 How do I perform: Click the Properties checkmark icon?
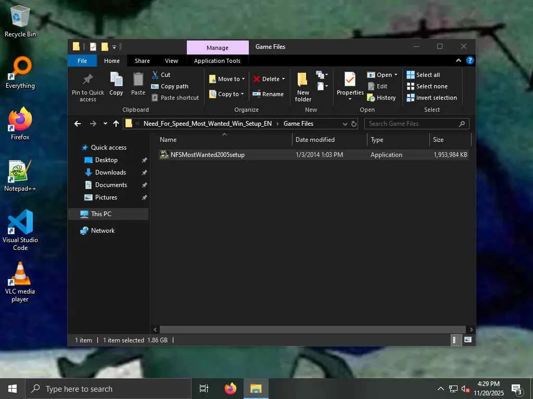click(x=350, y=79)
